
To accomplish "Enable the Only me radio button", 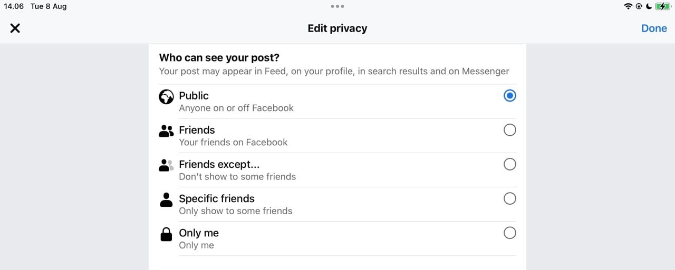I will (509, 233).
